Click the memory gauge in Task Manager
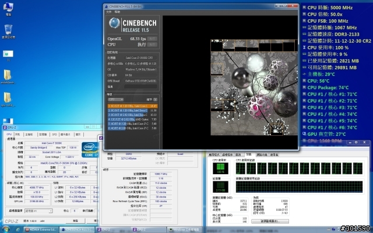 click(220, 186)
